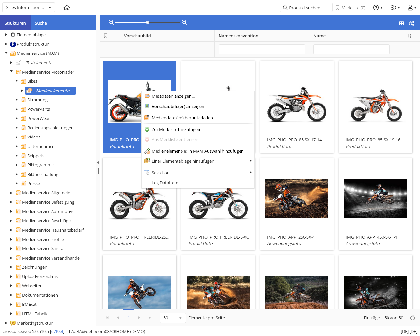Open the d7f9ef version link

57,331
